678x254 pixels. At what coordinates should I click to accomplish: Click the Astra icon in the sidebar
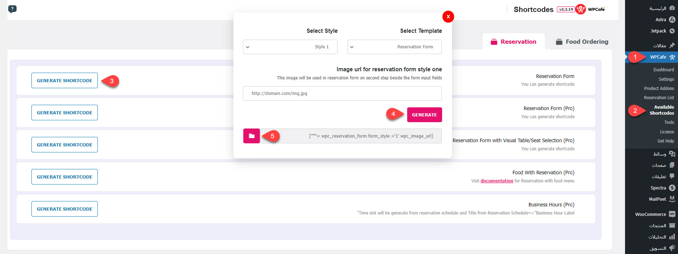click(x=672, y=20)
